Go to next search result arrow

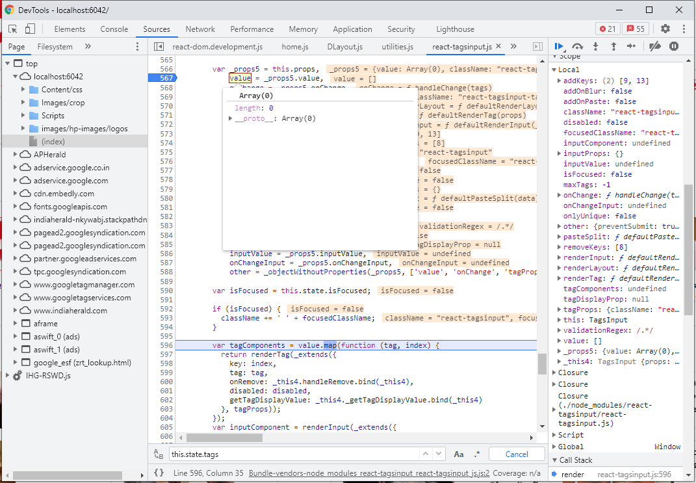(x=439, y=454)
